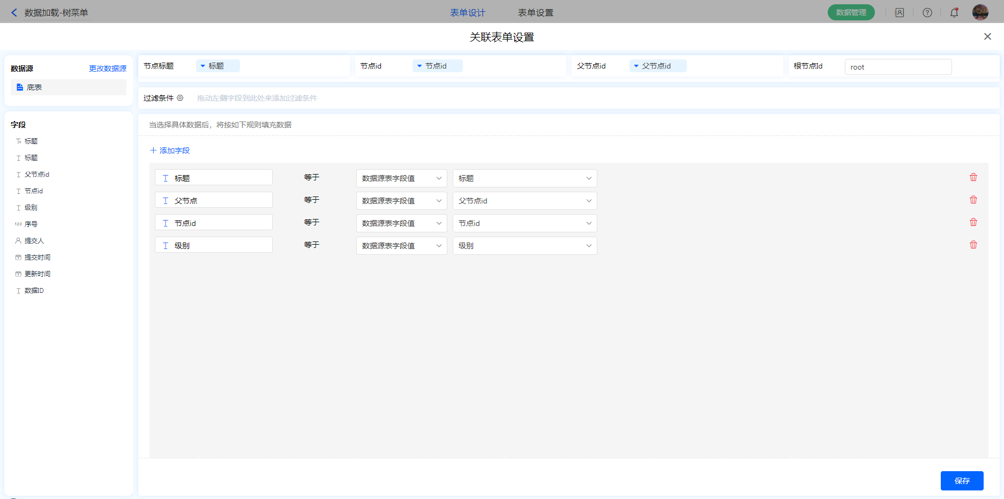
Task: Remove the 级别 mapping row with trash icon
Action: 973,245
